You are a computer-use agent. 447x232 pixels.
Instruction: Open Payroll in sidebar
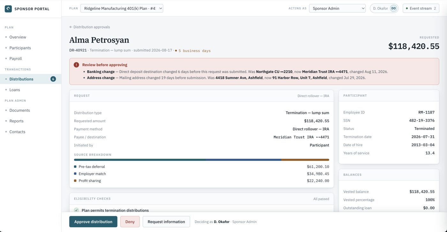click(31, 58)
